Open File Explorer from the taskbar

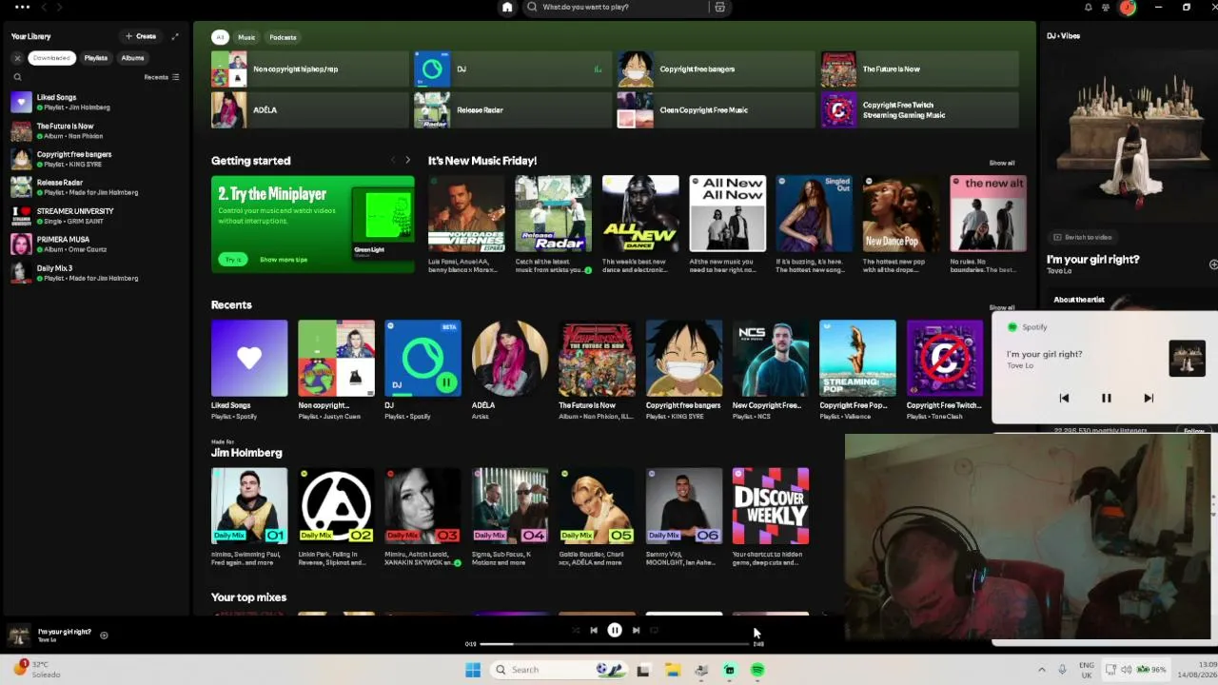point(673,670)
